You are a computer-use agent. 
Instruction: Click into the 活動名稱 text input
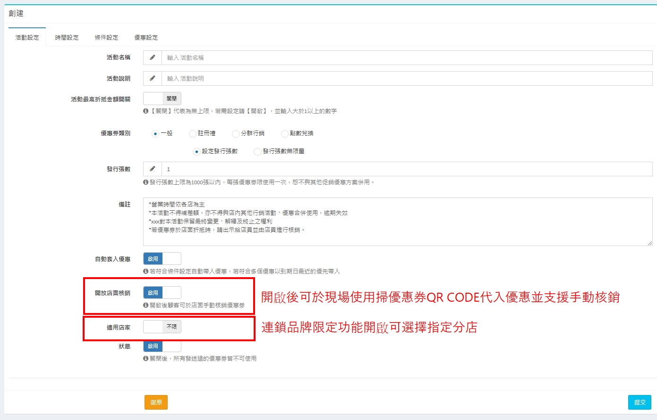406,58
